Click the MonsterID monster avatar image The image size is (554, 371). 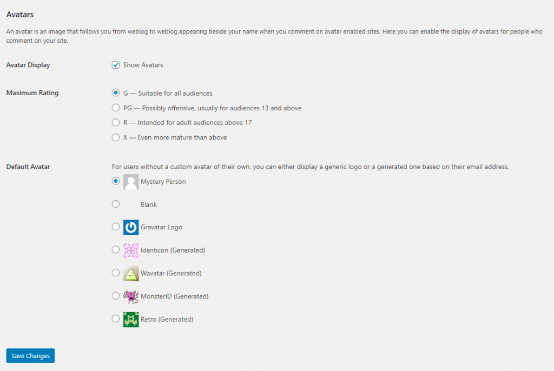tap(131, 296)
